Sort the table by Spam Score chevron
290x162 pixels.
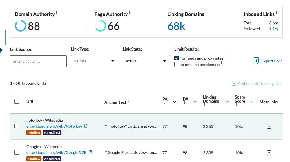[251, 102]
